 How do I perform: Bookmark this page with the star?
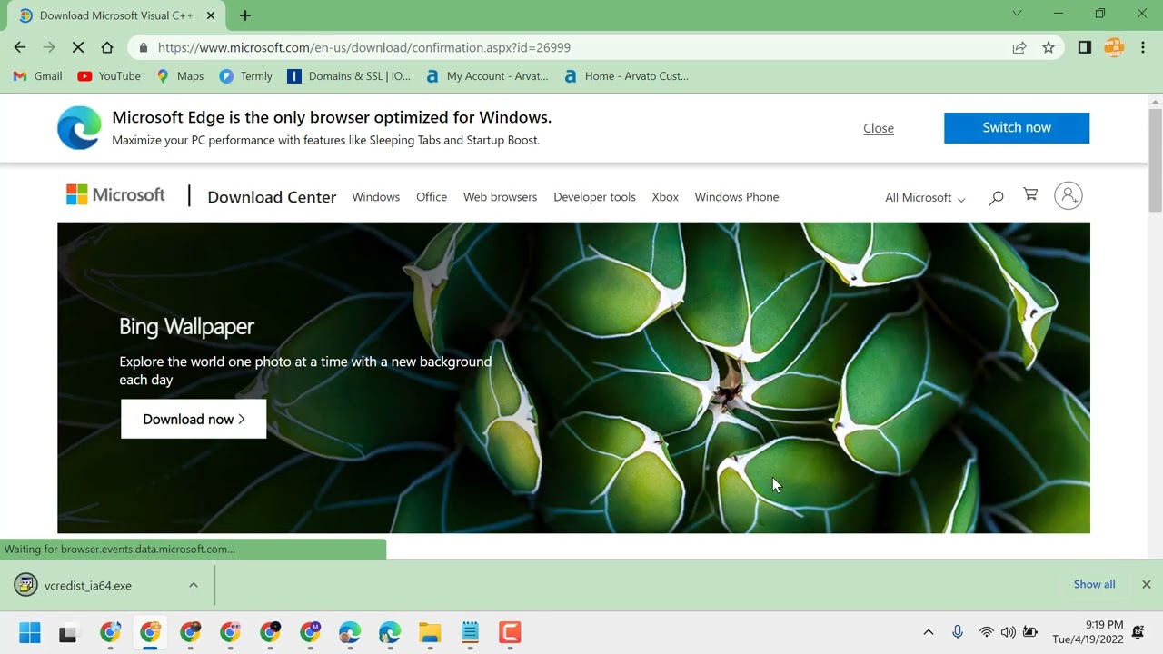coord(1049,47)
